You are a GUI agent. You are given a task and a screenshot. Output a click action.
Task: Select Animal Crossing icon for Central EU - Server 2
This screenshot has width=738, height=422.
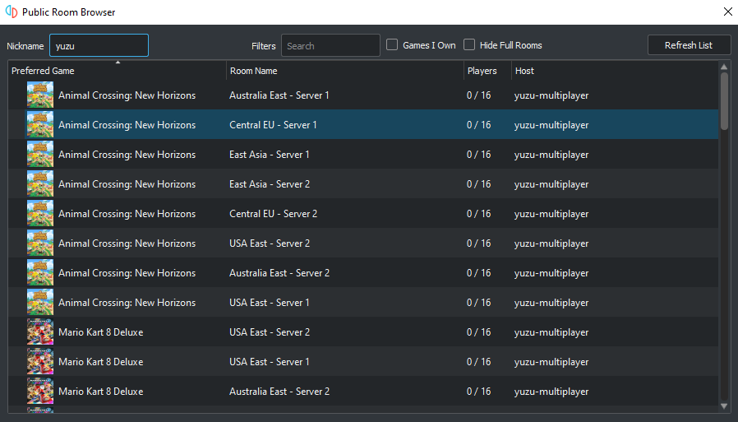click(40, 214)
